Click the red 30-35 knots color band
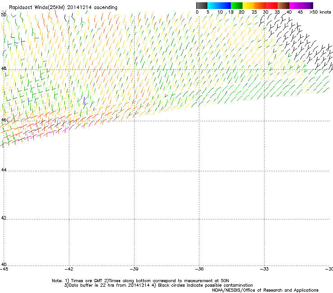 point(272,5)
